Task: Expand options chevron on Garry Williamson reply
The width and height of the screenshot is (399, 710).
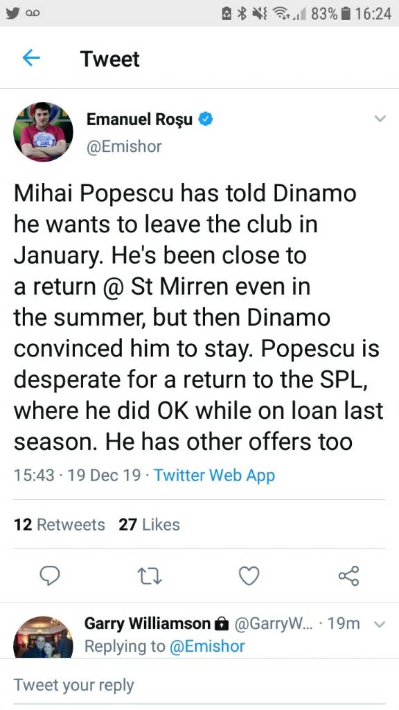Action: click(380, 625)
